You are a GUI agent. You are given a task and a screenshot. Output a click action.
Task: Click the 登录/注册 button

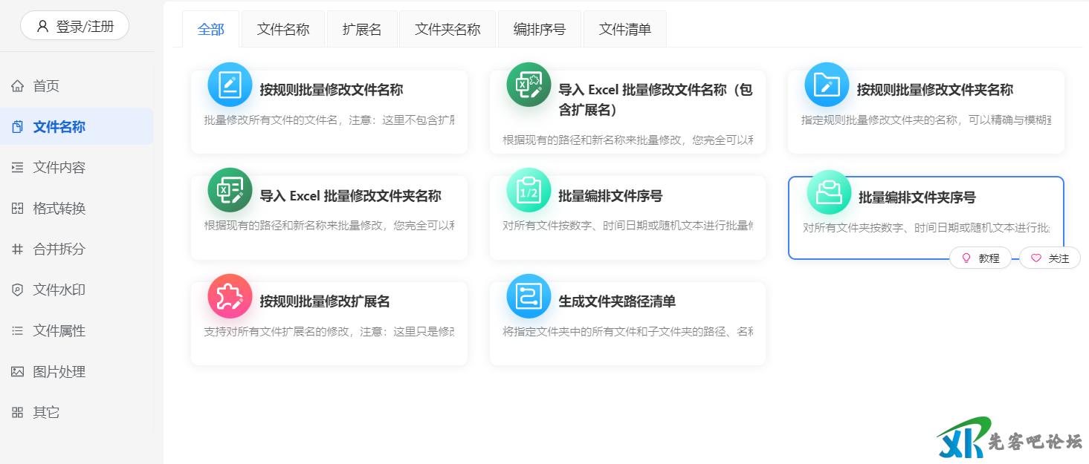click(75, 26)
